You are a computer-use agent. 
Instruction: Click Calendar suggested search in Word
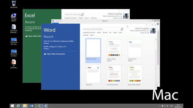[86, 35]
